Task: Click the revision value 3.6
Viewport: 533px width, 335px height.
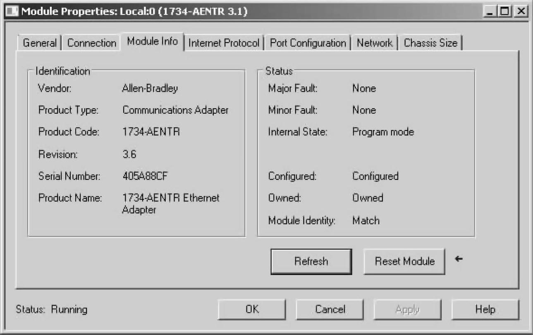Action: 129,155
